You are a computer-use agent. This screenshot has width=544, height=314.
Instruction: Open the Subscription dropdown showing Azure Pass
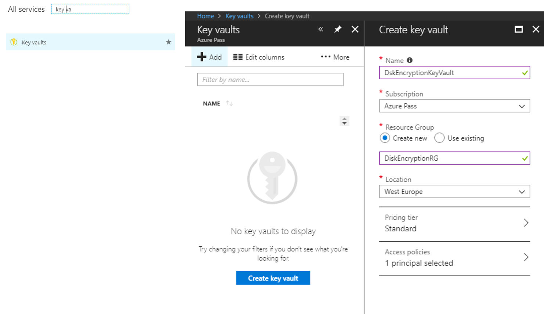454,106
